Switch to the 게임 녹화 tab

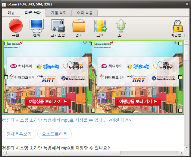59,13
